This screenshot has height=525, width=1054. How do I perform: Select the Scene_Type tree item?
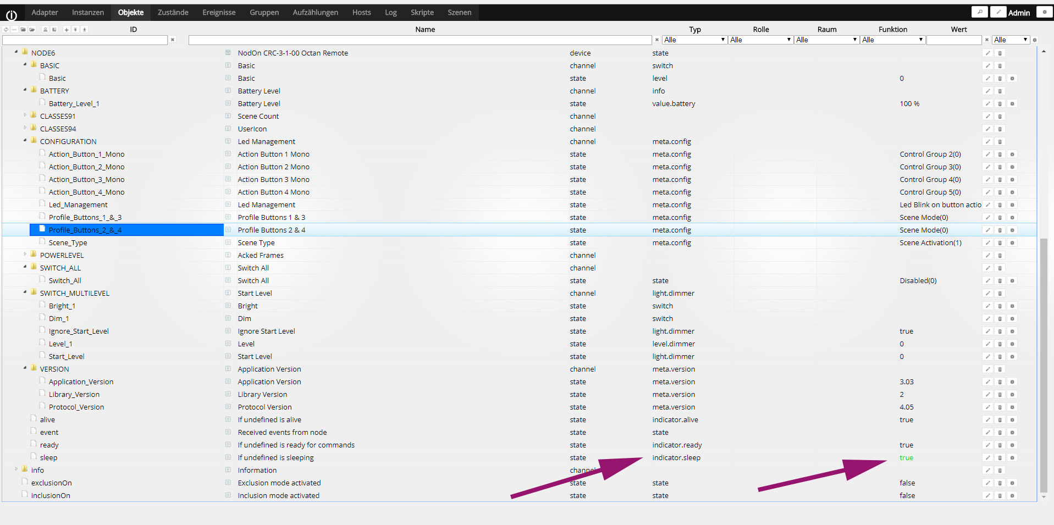(68, 243)
